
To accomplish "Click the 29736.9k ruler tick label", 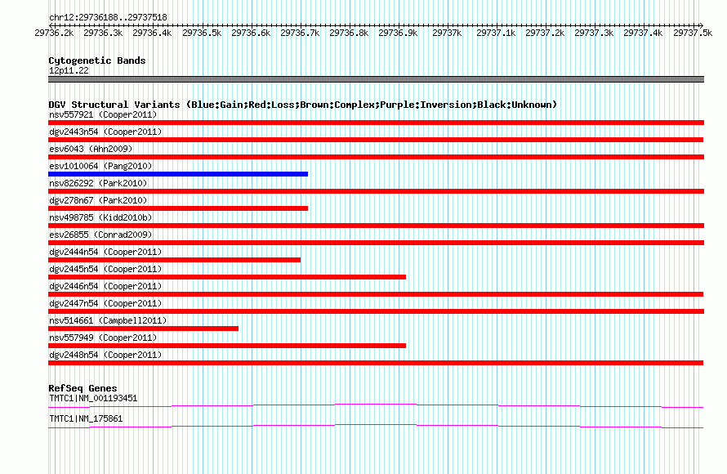I will pyautogui.click(x=398, y=33).
